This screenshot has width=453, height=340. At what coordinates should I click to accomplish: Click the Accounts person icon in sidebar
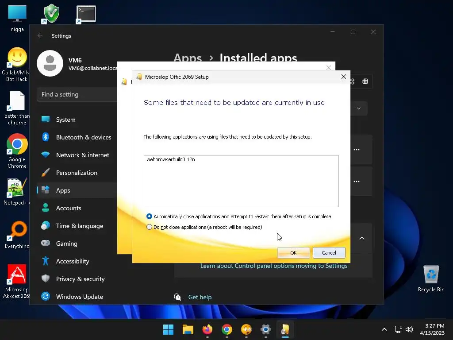46,208
